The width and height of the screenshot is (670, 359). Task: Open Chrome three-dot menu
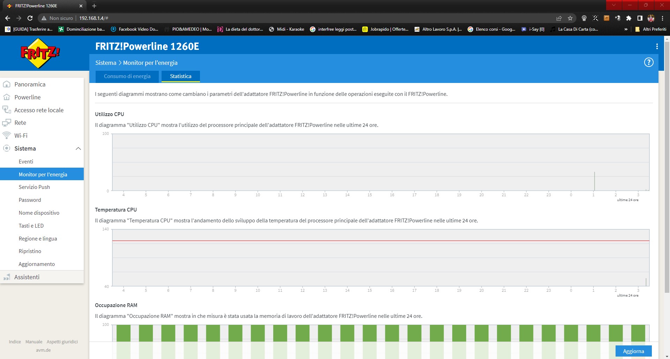pyautogui.click(x=662, y=18)
